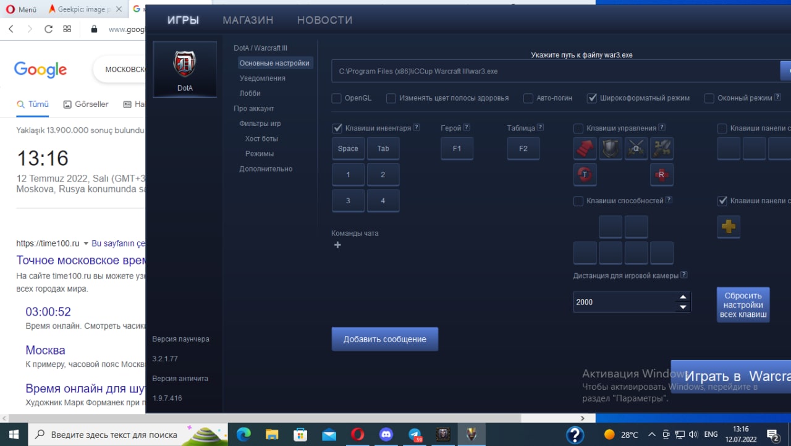Open Discord from the taskbar
This screenshot has width=791, height=446.
click(386, 434)
